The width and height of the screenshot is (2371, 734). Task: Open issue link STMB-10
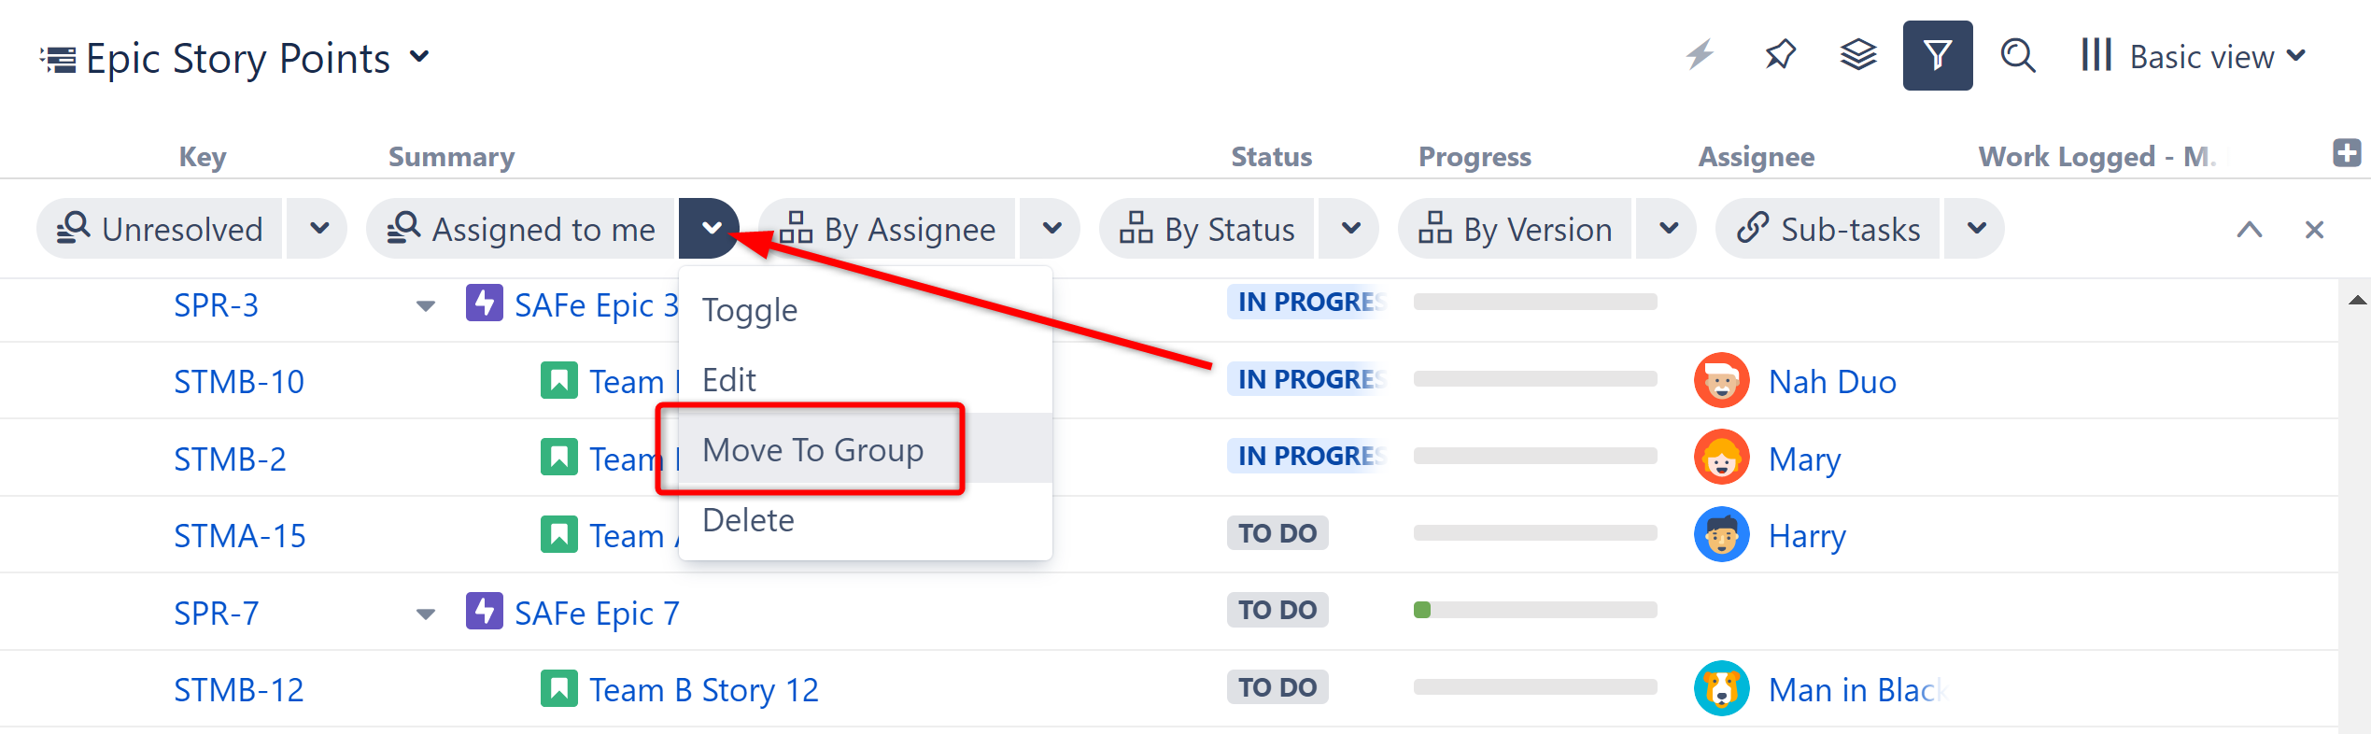(239, 382)
